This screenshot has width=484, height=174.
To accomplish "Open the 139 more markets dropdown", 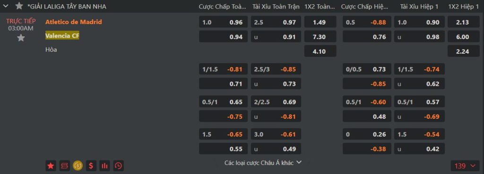I will pos(465,166).
